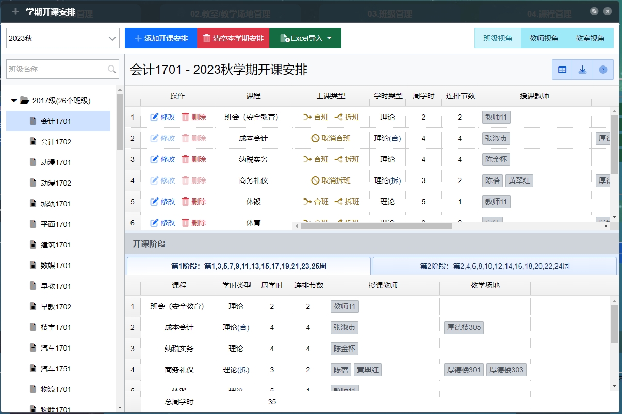This screenshot has width=622, height=414.
Task: Click the 教学场地 column header
Action: click(x=485, y=285)
